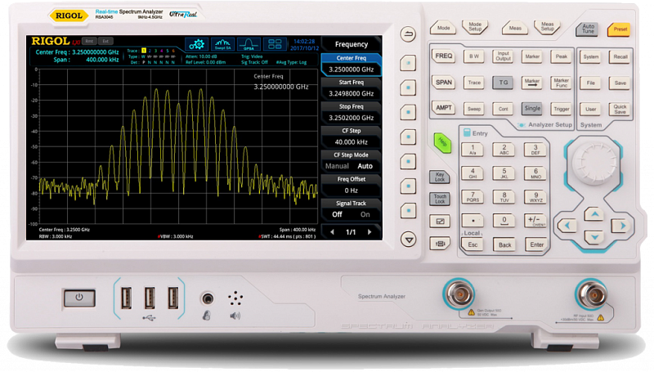Switch Signal Track to On
The width and height of the screenshot is (654, 372).
365,214
